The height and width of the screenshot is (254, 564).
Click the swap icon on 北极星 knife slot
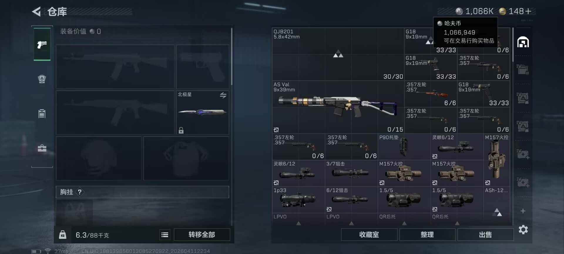click(x=223, y=95)
